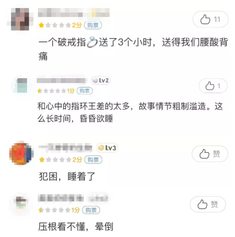The width and height of the screenshot is (235, 237).
Task: Open the ring emoji comment about 3个小时
Action: [133, 49]
